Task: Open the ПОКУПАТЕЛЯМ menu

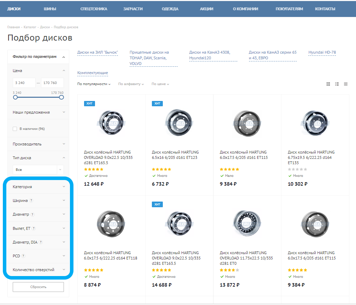Action: click(289, 9)
